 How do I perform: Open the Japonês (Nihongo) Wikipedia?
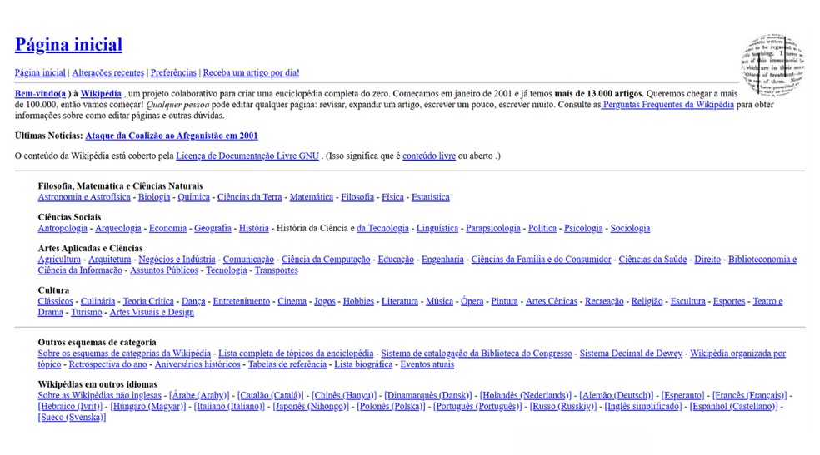[x=311, y=406]
